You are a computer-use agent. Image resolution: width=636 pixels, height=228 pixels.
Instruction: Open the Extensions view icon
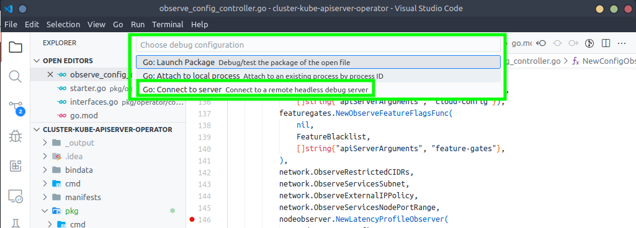point(15,165)
